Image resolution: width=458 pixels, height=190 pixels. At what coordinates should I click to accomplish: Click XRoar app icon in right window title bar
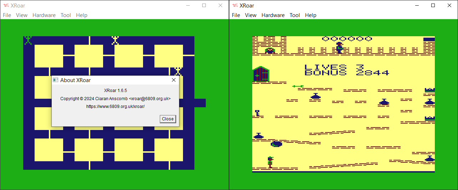pos(235,5)
